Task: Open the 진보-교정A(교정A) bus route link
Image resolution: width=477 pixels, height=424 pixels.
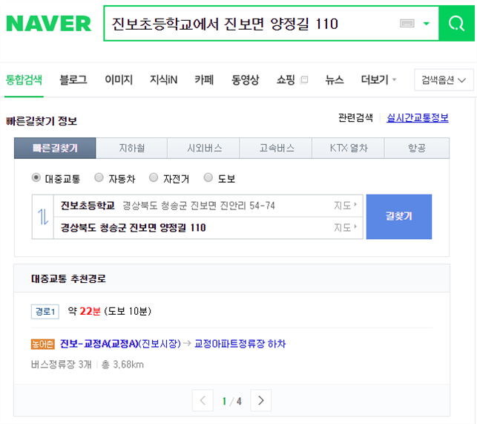Action: point(120,344)
